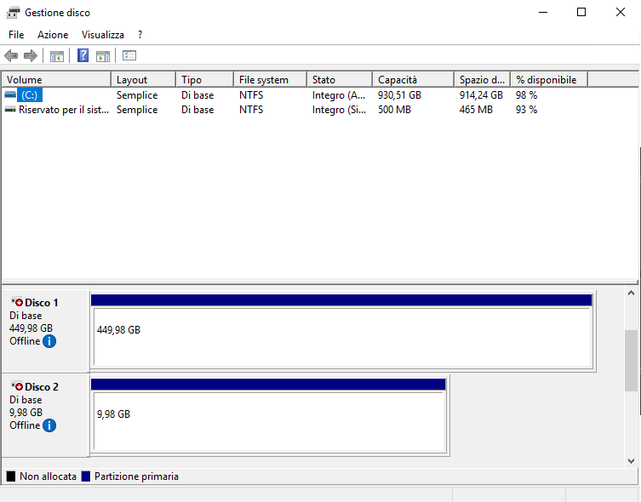Open the Azione menu

[x=53, y=35]
